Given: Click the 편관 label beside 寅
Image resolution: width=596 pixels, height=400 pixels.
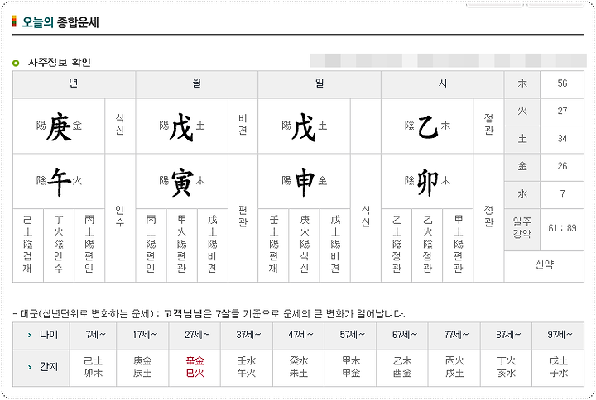Looking at the screenshot, I should click(x=243, y=217).
